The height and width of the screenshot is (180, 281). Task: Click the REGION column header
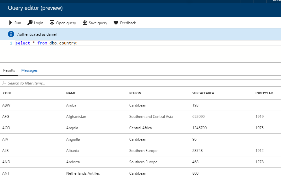[x=135, y=93]
